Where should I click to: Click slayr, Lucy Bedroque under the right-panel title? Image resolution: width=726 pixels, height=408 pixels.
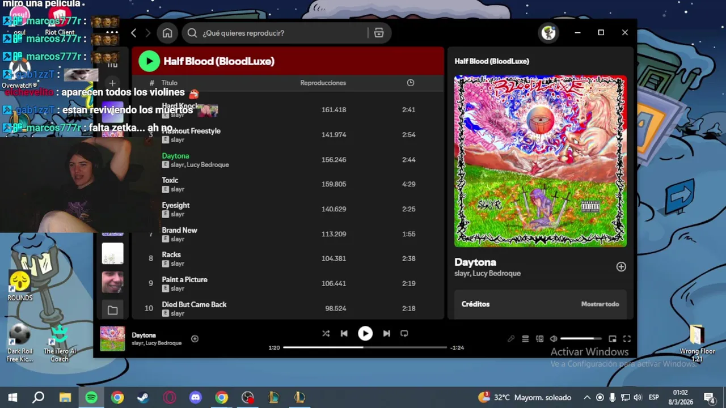pyautogui.click(x=487, y=273)
